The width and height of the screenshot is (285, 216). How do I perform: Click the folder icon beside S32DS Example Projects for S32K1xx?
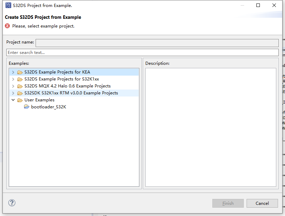(x=20, y=79)
